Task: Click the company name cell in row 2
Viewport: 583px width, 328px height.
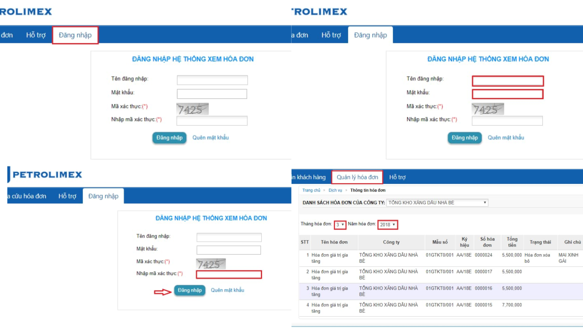Action: pyautogui.click(x=388, y=274)
